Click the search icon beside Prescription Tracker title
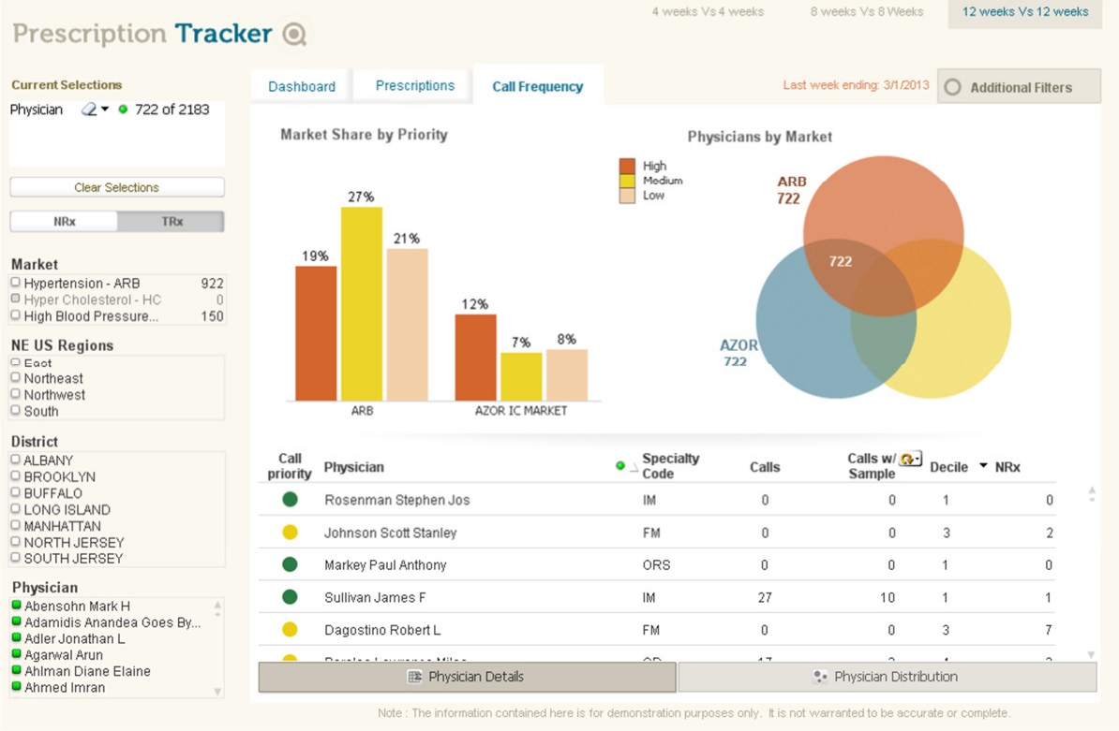1119x731 pixels. tap(294, 34)
